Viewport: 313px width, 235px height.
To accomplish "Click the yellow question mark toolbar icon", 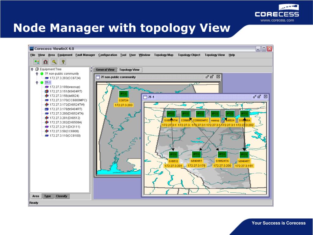I will tap(63, 62).
